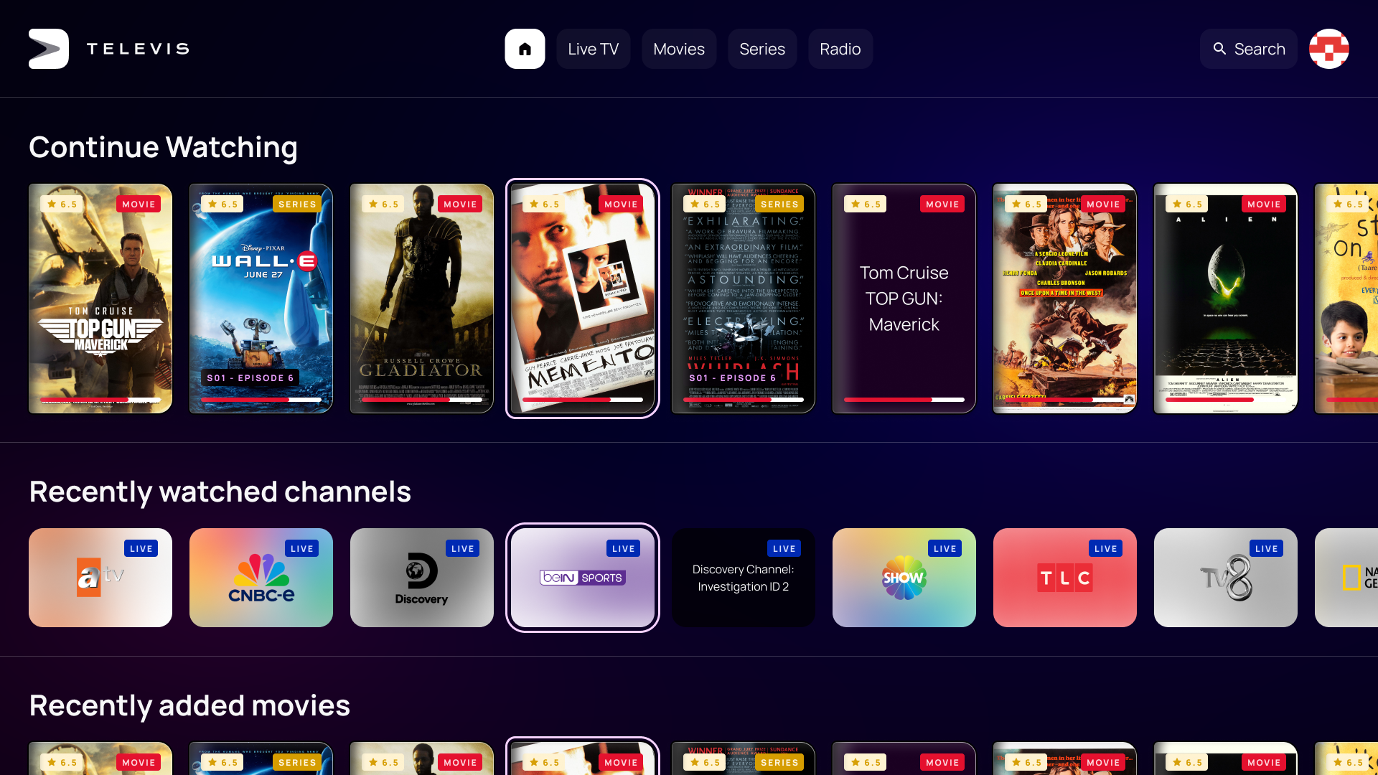Viewport: 1378px width, 775px height.
Task: Select the Discovery channel logo tile
Action: (421, 578)
